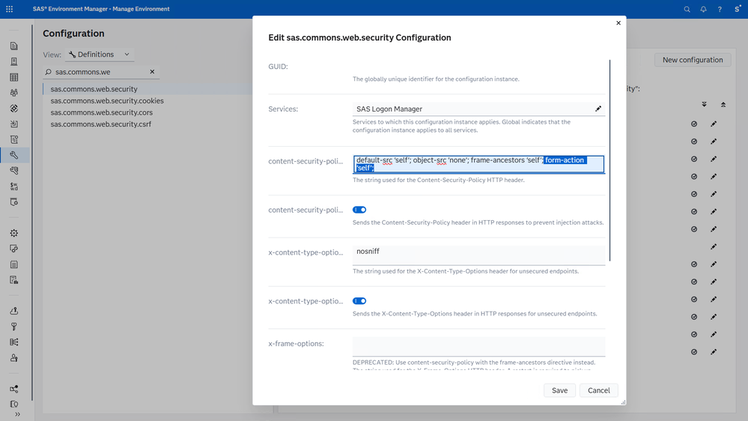
Task: Open the applications menu grid icon
Action: [9, 9]
